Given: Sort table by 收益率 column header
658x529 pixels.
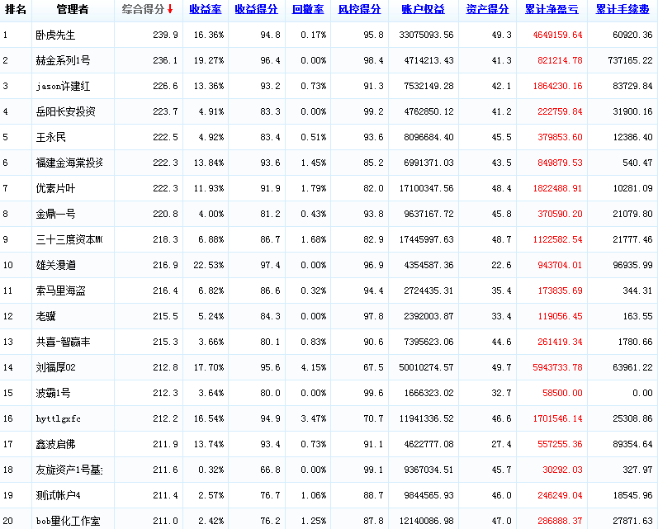Looking at the screenshot, I should coord(204,10).
